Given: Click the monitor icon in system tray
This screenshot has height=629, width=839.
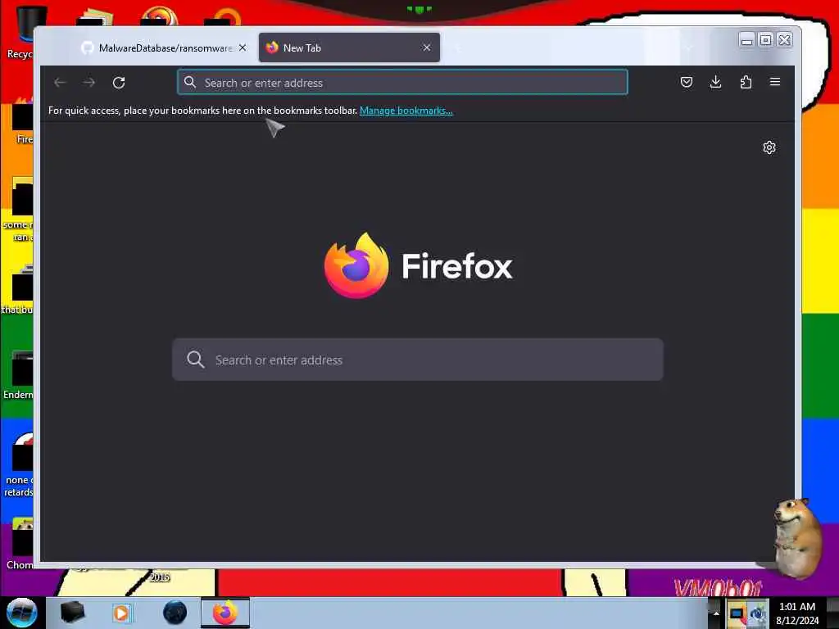Looking at the screenshot, I should point(737,613).
